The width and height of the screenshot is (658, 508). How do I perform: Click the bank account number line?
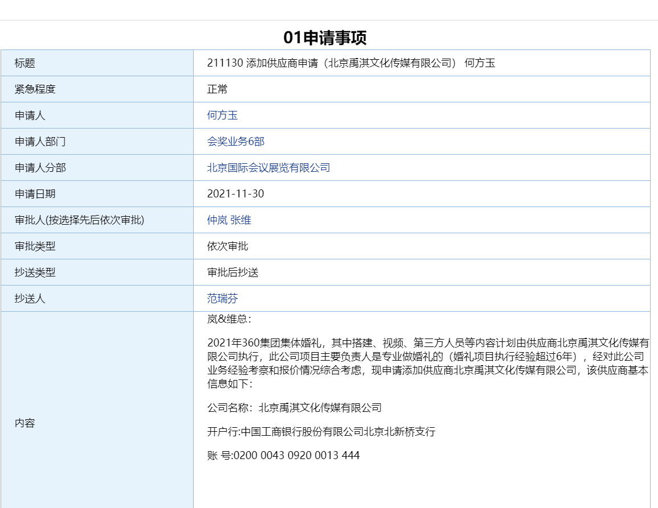[283, 456]
